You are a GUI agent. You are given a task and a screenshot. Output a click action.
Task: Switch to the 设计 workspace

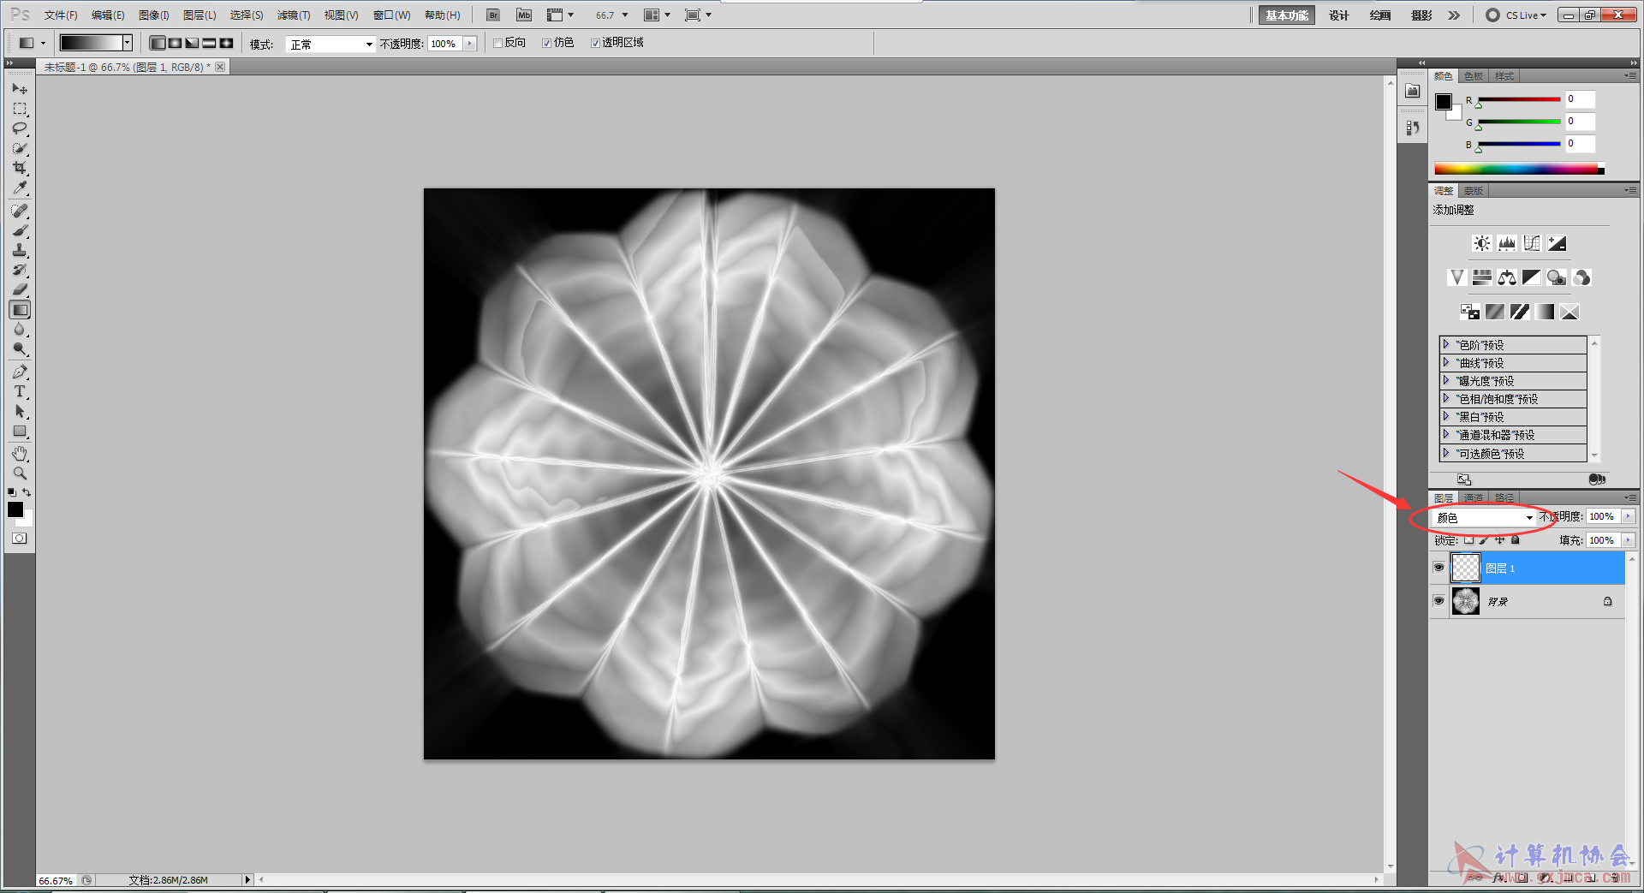coord(1338,15)
